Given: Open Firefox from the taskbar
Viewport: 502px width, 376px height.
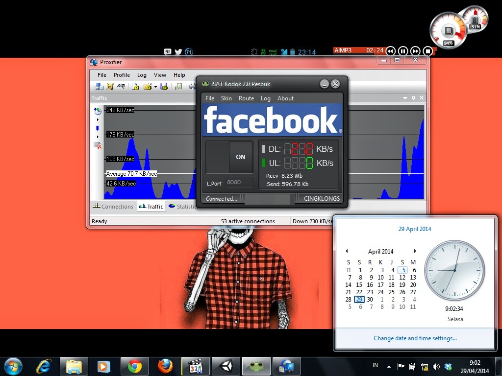Looking at the screenshot, I should [x=165, y=366].
